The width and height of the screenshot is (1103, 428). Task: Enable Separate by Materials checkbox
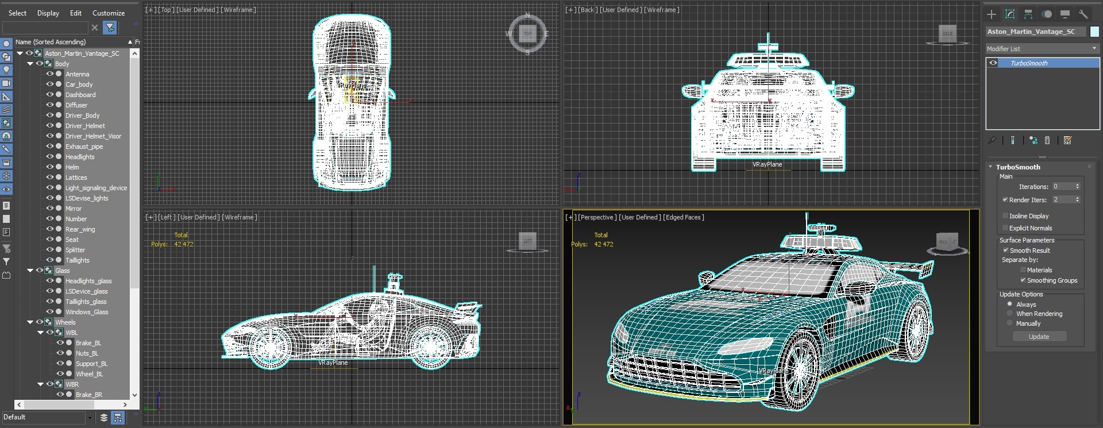click(1023, 270)
